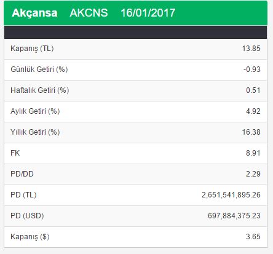Select the Kapanış (TL) row label
The width and height of the screenshot is (273, 254).
tap(32, 49)
